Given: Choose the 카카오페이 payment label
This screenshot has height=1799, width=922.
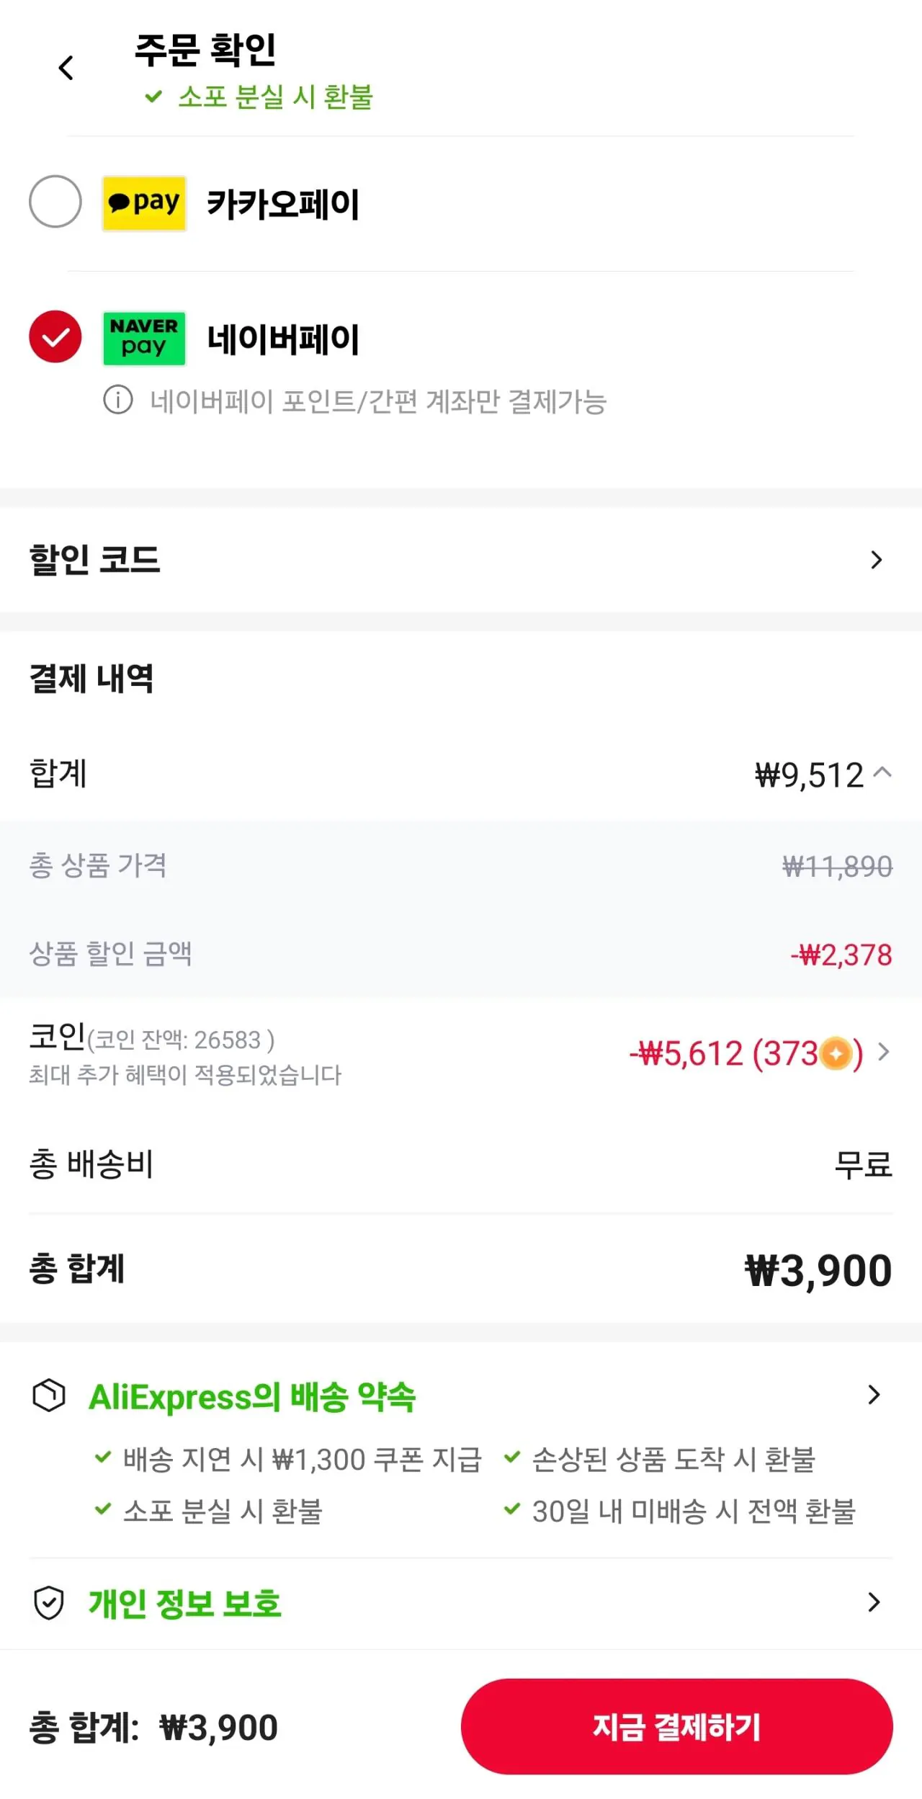Looking at the screenshot, I should tap(283, 204).
